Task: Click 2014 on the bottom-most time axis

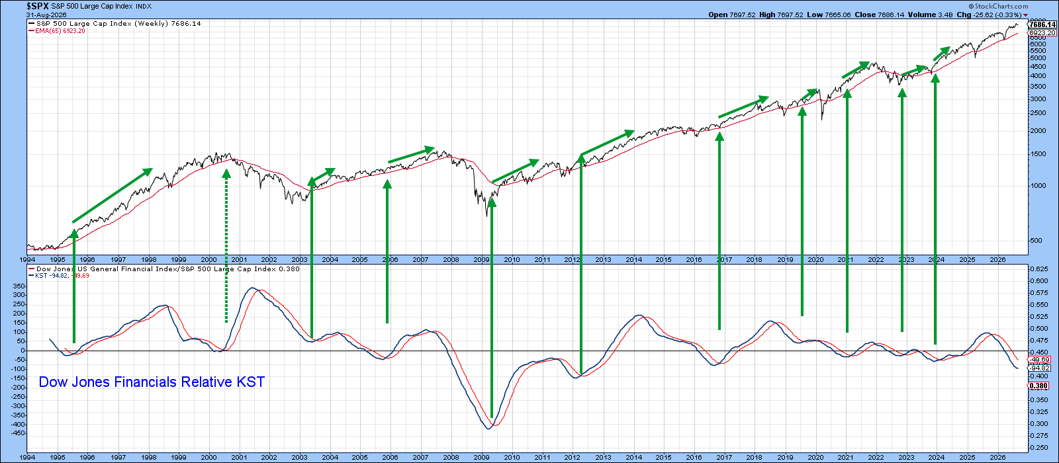Action: (633, 458)
